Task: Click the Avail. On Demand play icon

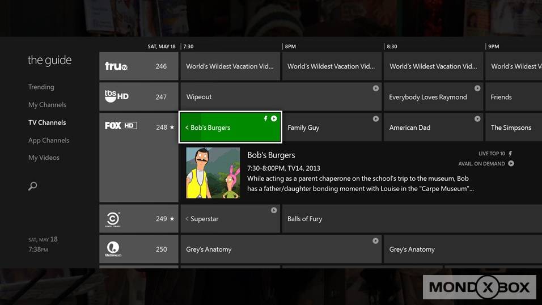Action: coord(511,164)
